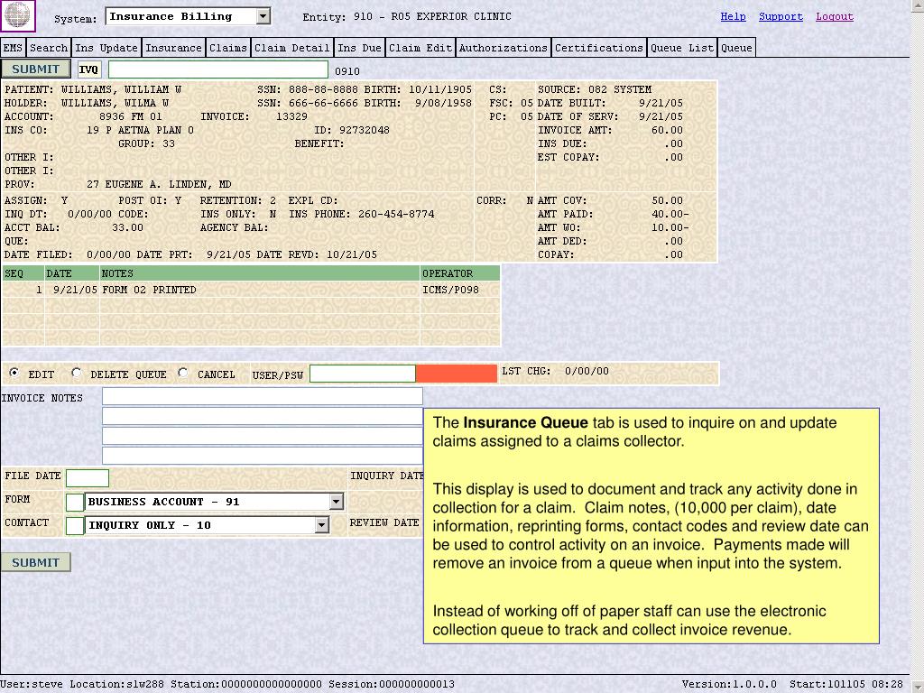Click the 'Version:1.0.0.0' status bar entry
This screenshot has height=693, width=924.
(729, 684)
